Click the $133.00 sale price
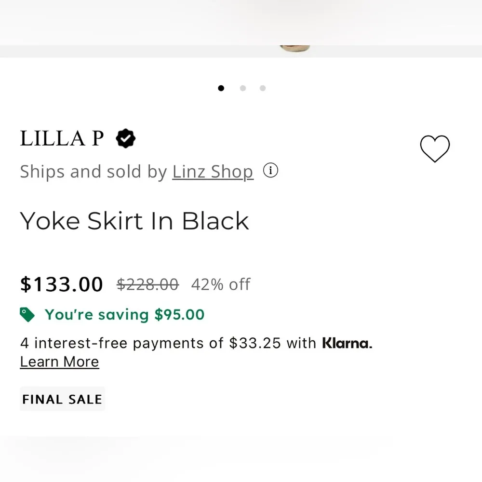 click(x=61, y=284)
